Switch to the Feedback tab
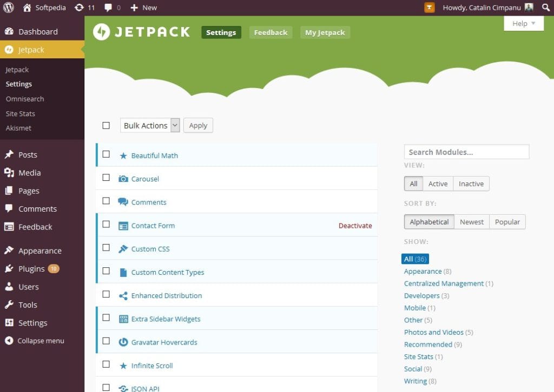554x392 pixels. [271, 32]
